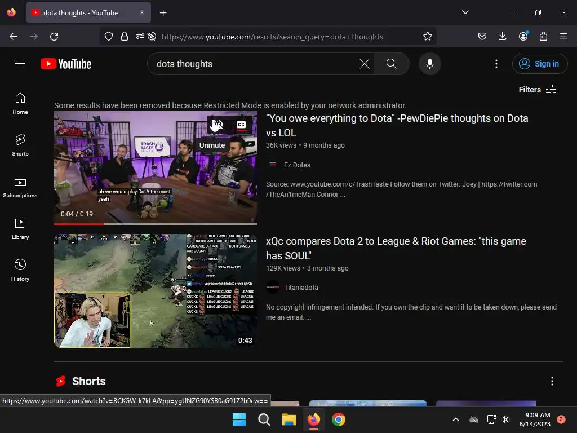
Task: Show hidden system tray icons
Action: coord(455,419)
